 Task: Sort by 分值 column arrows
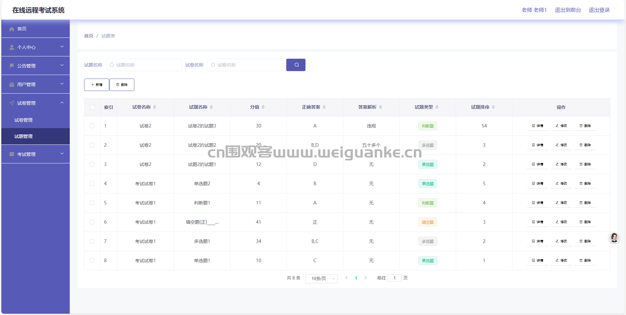[263, 107]
